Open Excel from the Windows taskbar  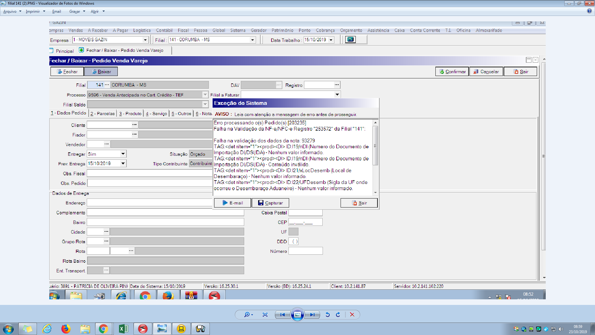point(123,329)
